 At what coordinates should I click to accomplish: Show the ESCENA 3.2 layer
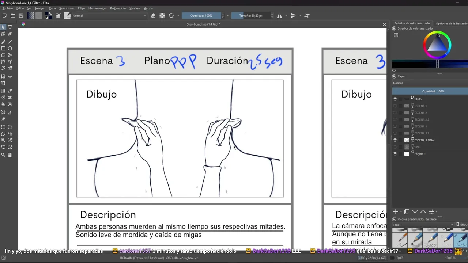[395, 133]
